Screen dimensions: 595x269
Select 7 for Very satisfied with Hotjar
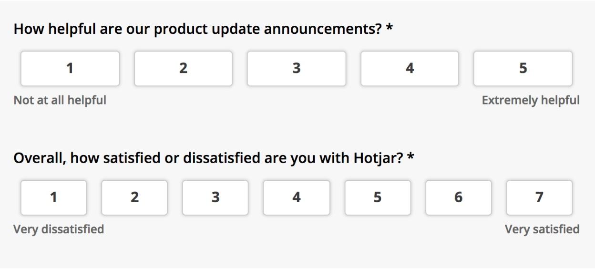(x=540, y=197)
